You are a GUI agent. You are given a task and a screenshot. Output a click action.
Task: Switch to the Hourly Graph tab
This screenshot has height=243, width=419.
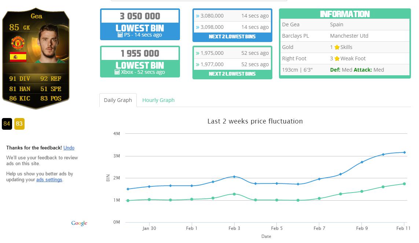[158, 100]
